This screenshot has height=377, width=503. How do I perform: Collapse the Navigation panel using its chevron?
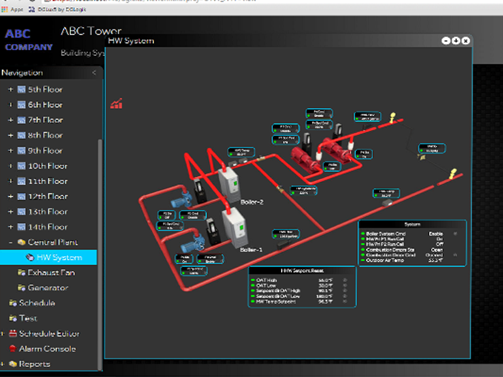coord(95,72)
